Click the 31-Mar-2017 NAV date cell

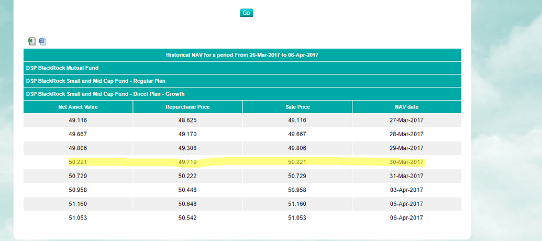point(406,176)
